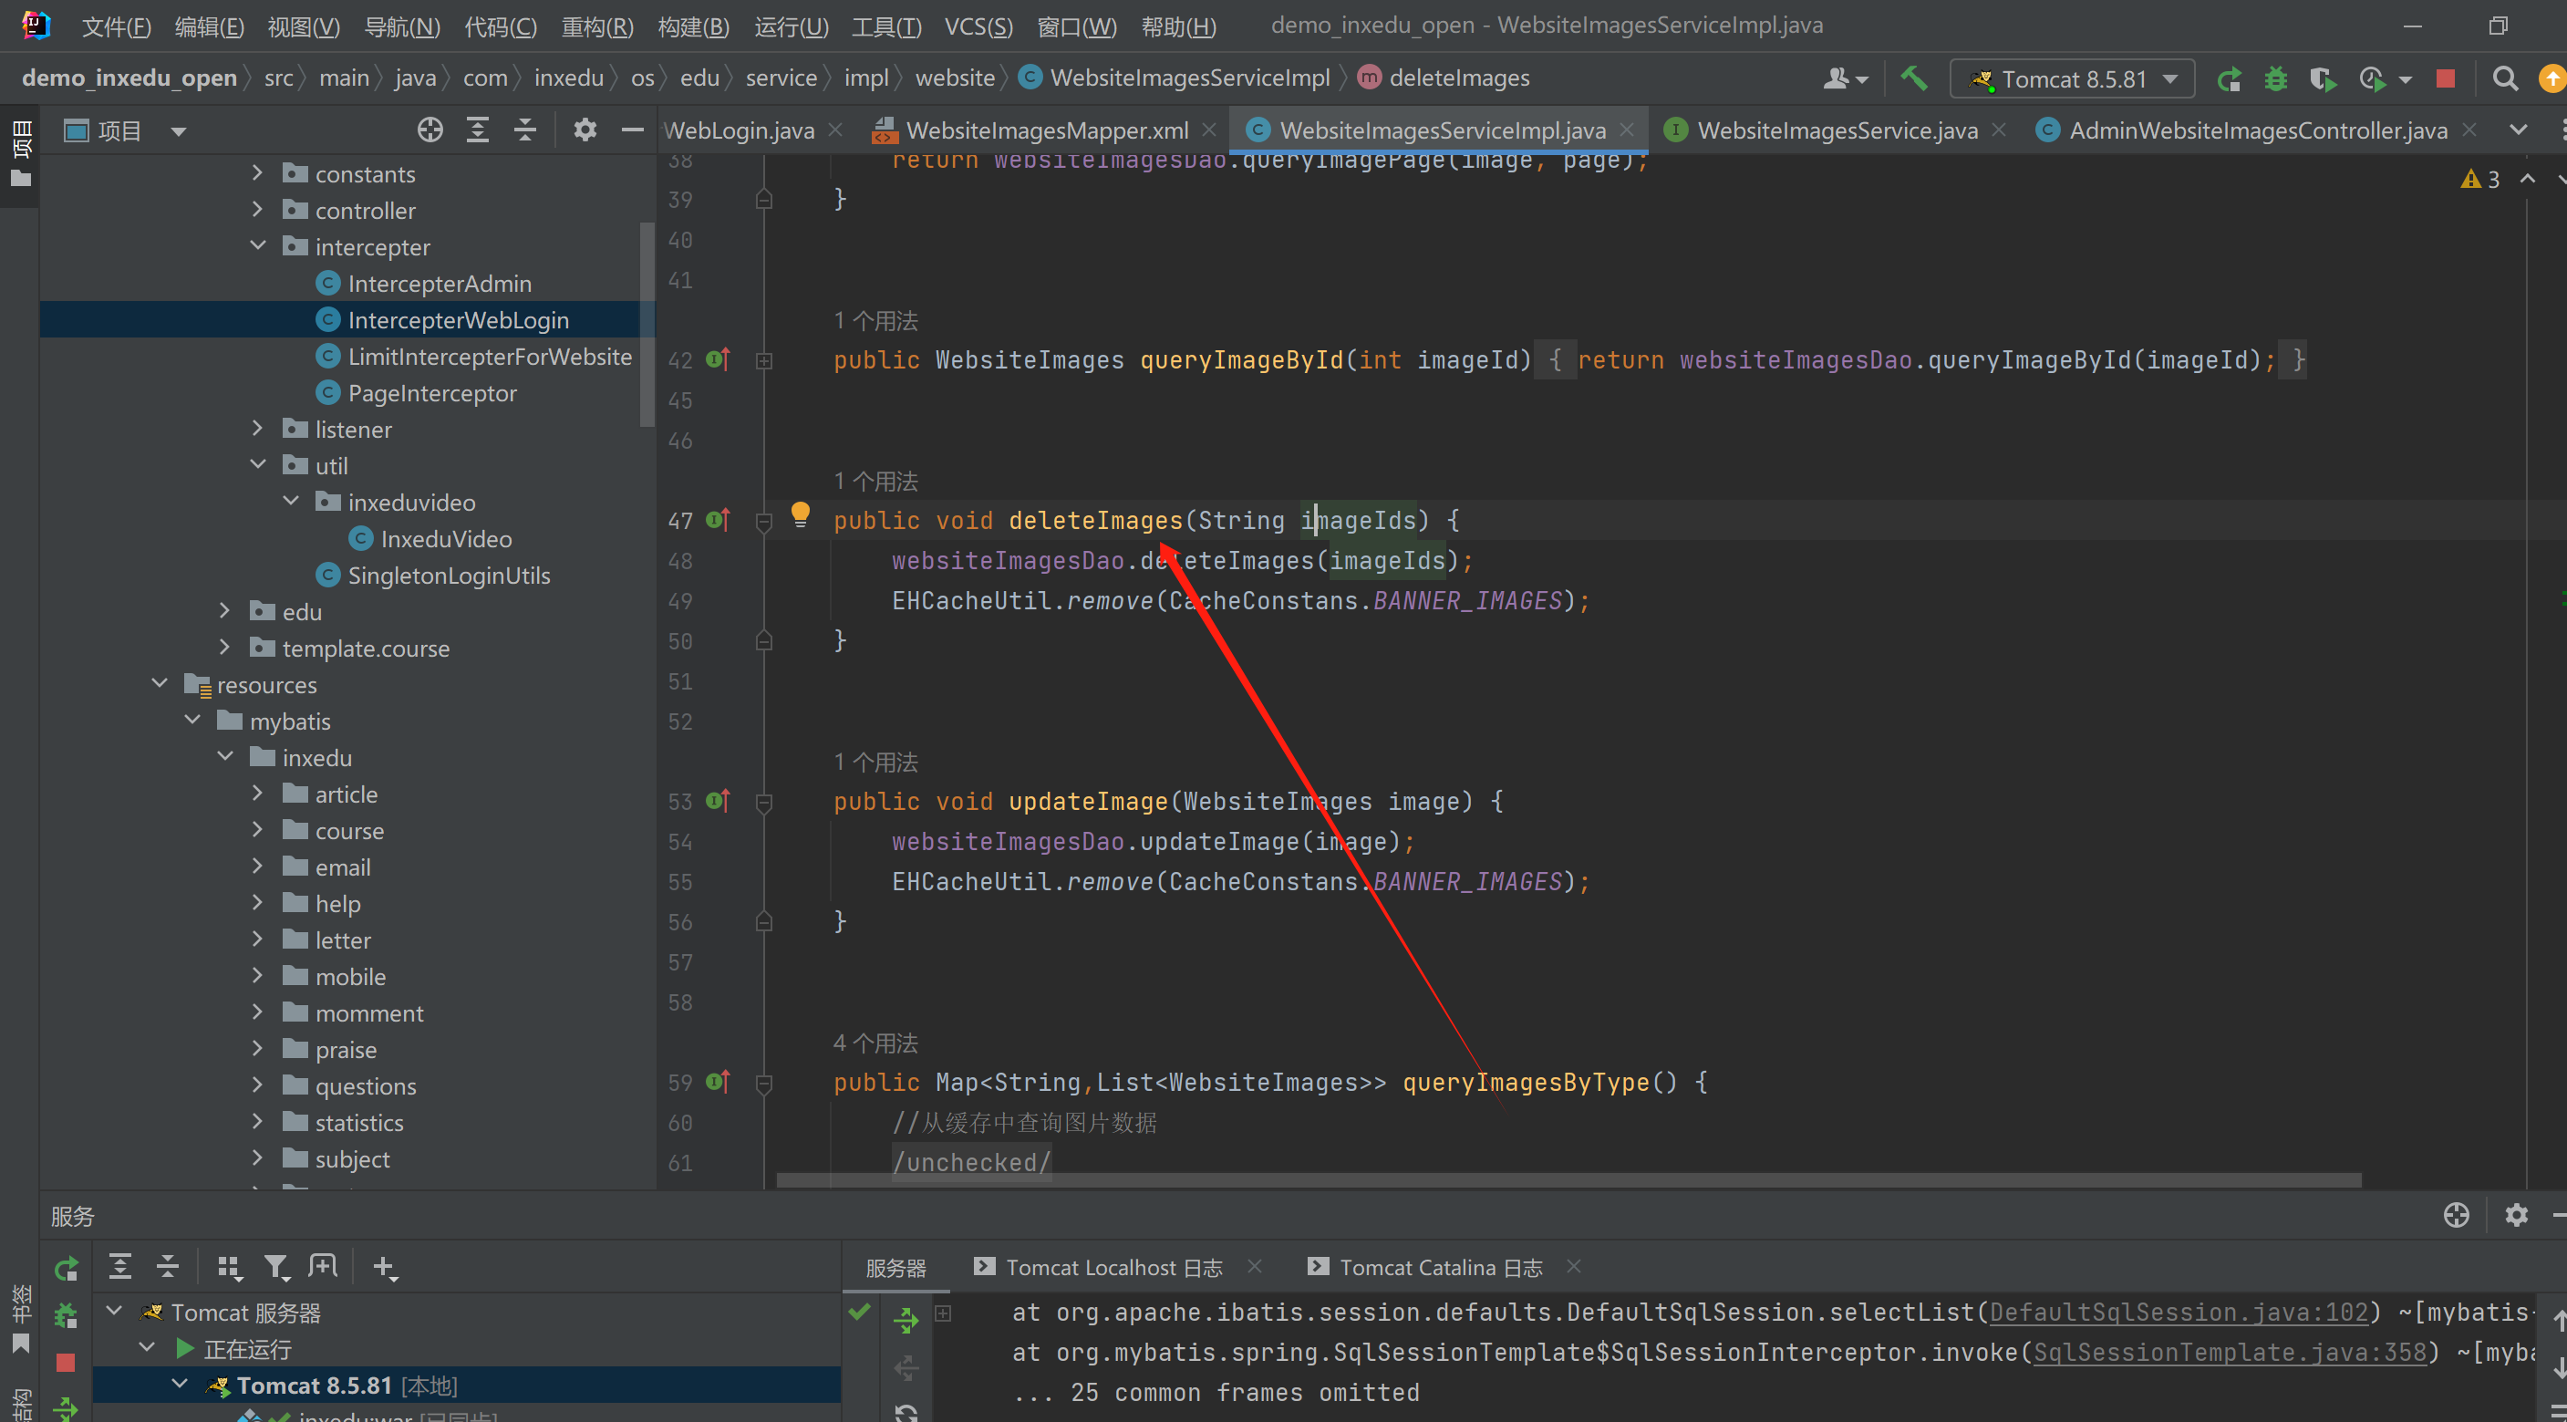Open Services panel settings gear

click(x=2516, y=1216)
